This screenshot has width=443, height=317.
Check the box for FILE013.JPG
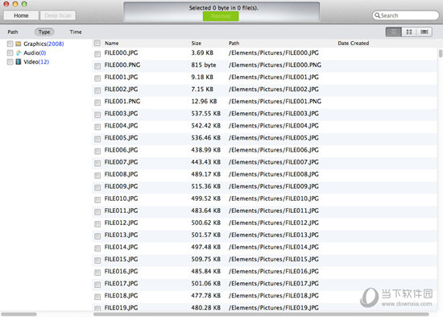(97, 236)
